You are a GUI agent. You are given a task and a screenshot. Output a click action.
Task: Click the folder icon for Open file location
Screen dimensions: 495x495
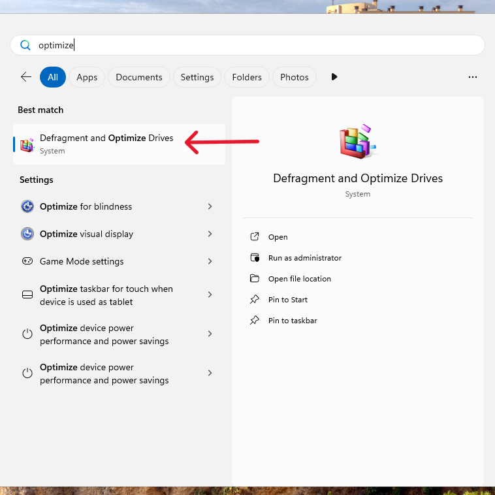tap(255, 279)
